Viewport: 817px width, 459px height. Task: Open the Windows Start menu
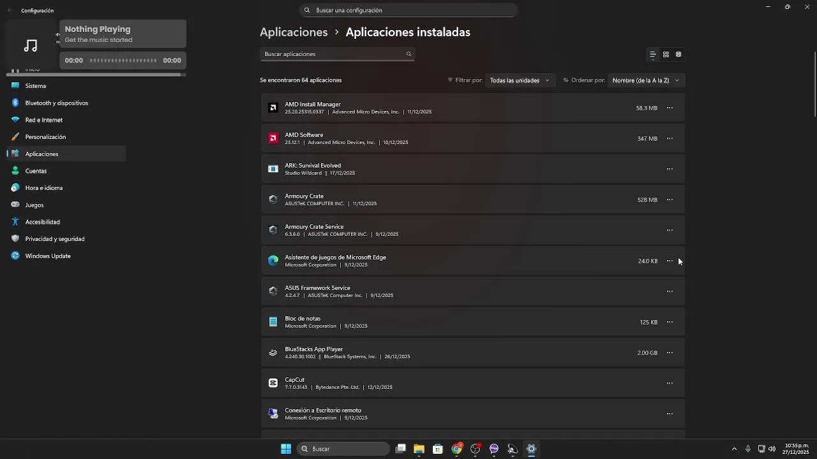pos(286,449)
